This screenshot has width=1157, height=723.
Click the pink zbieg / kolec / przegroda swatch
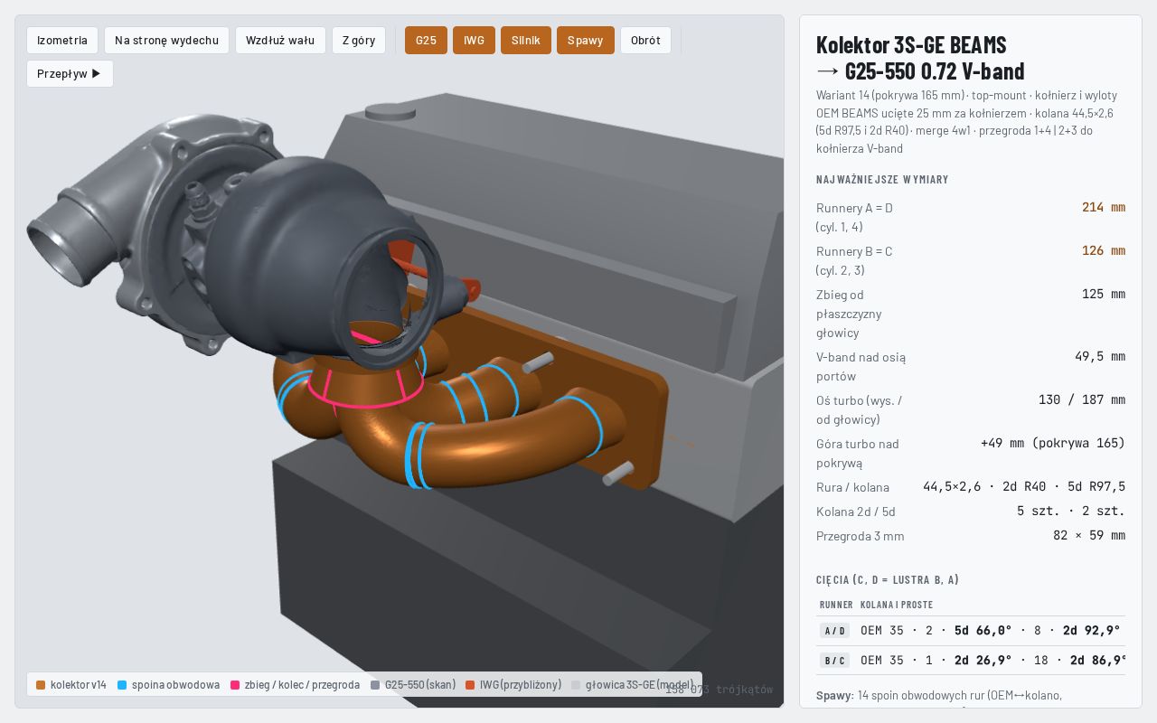(x=235, y=685)
